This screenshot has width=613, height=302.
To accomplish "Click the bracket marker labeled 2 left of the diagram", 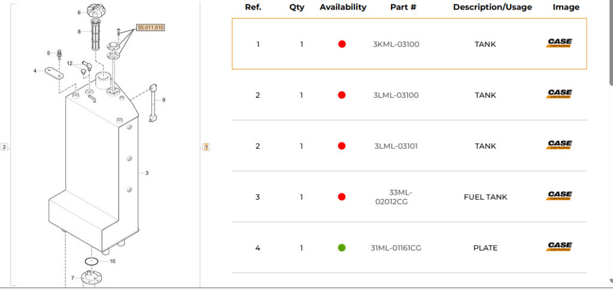I will tap(4, 147).
